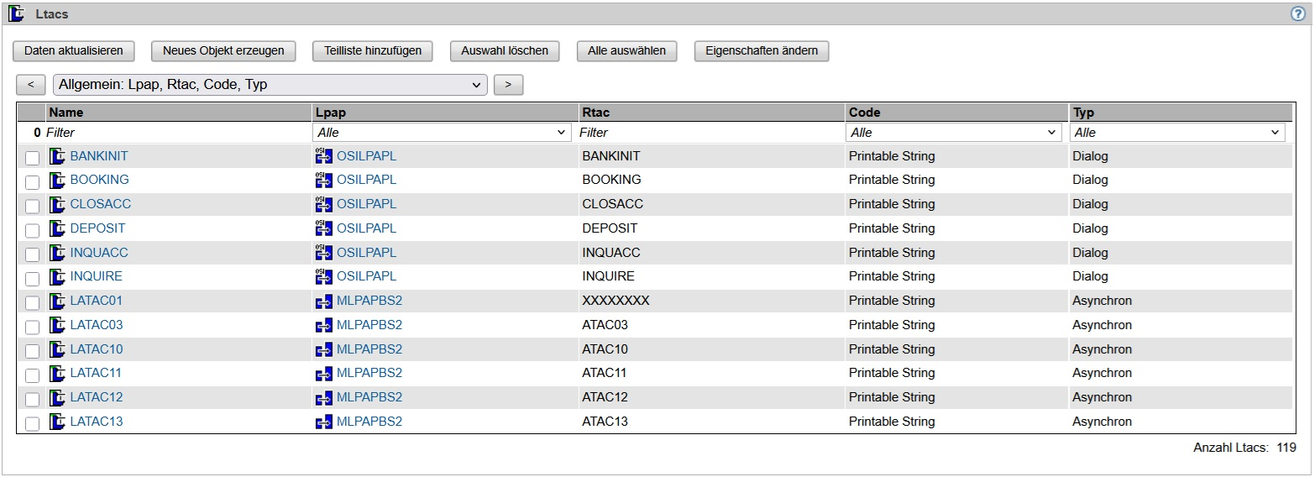Select the INQUIRE row checkbox
1314x477 pixels.
coord(32,277)
